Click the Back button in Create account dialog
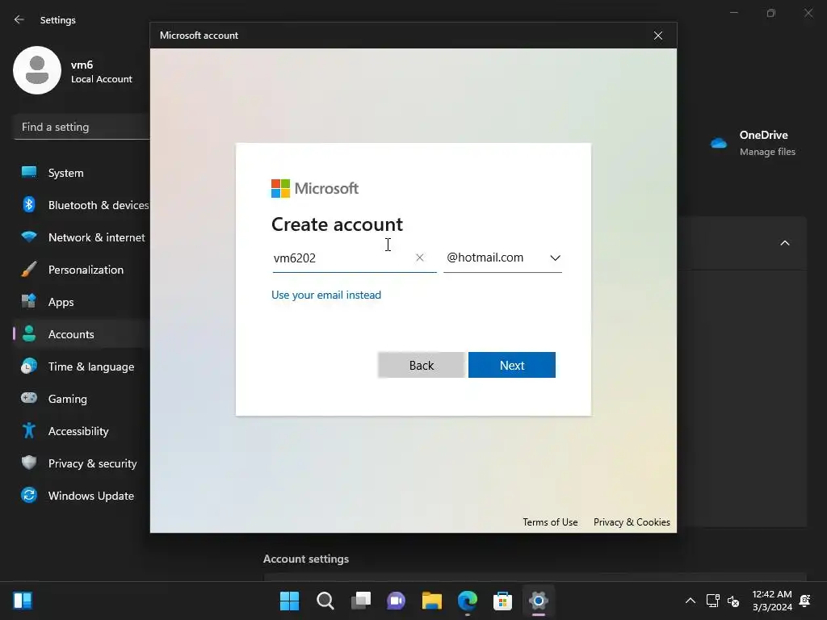This screenshot has height=620, width=827. [x=421, y=365]
